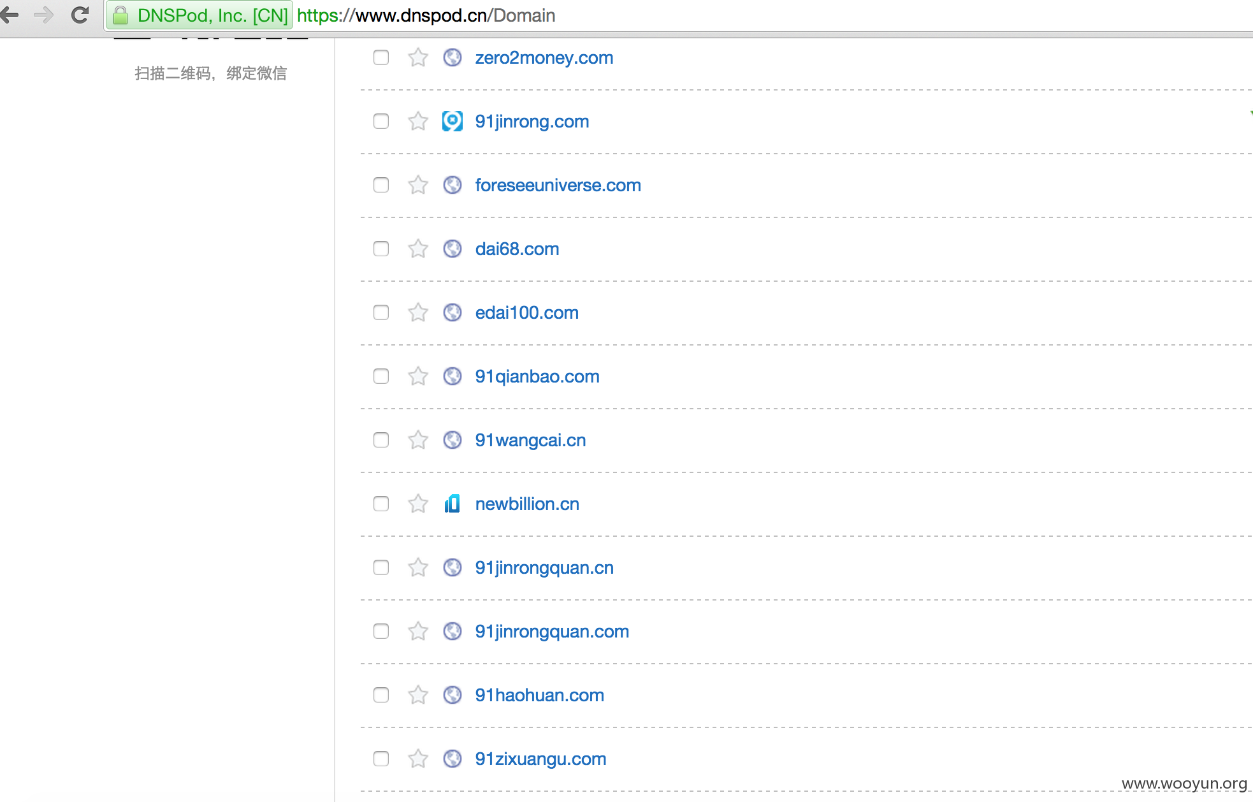Enable checkbox for 91jinrongquan.com row

pyautogui.click(x=381, y=631)
